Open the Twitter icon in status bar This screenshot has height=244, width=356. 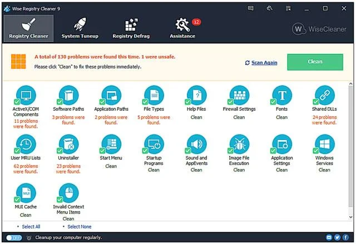click(x=337, y=237)
